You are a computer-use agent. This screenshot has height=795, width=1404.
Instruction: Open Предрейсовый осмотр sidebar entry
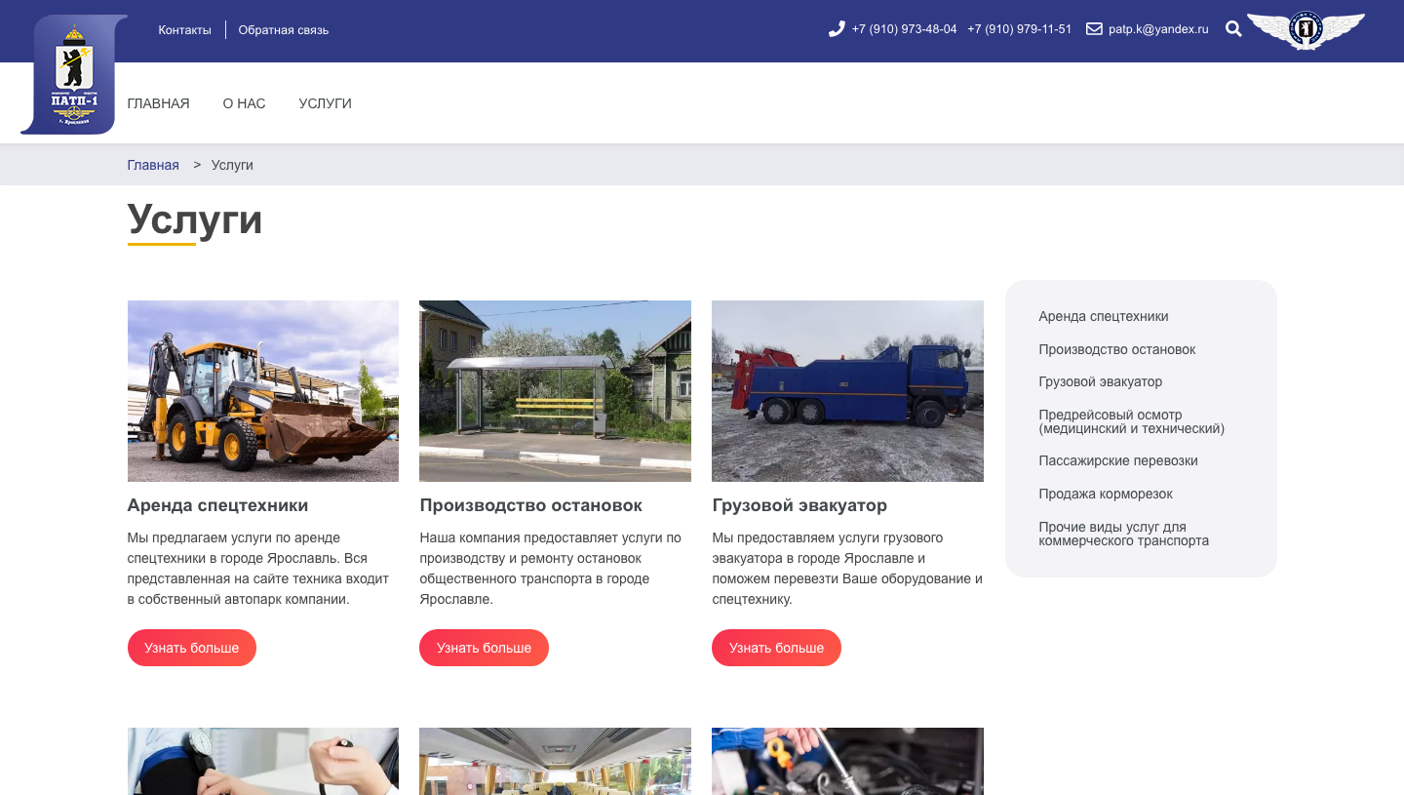click(x=1110, y=420)
